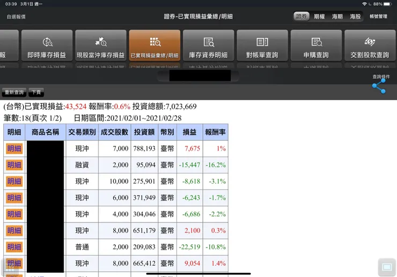Open 明細 for the -6,243 loss row
The height and width of the screenshot is (277, 397).
[14, 198]
